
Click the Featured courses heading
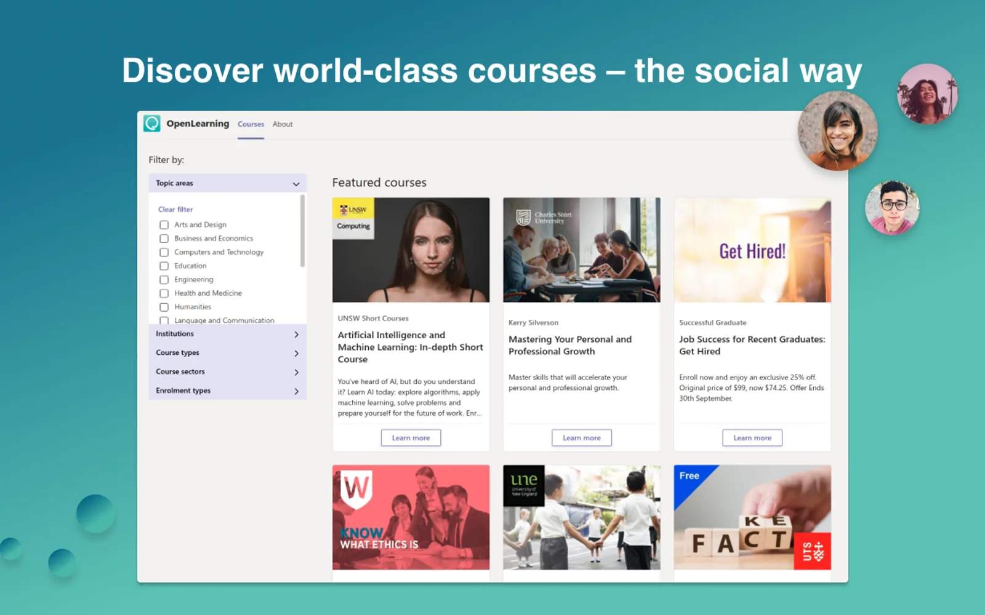point(379,183)
